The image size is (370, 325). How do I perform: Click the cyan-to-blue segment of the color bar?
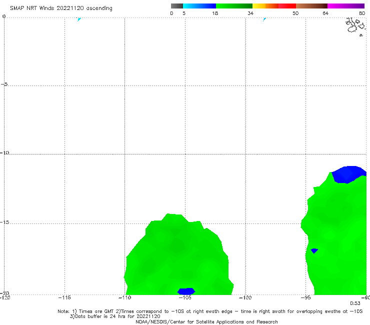(199, 6)
